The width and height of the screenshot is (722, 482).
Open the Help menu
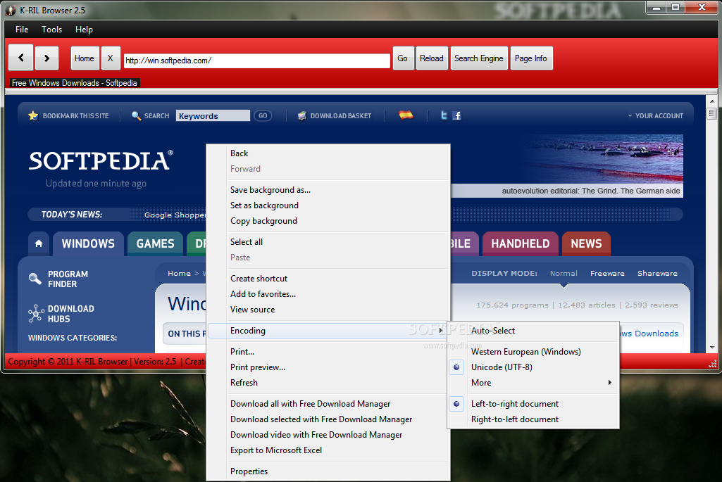click(x=84, y=30)
